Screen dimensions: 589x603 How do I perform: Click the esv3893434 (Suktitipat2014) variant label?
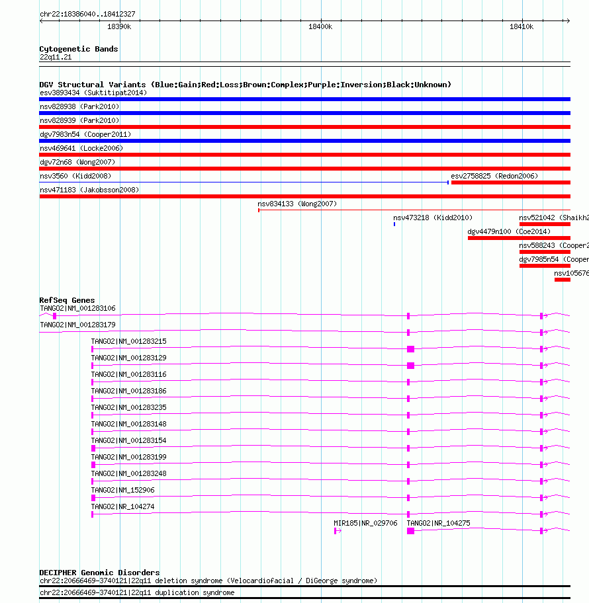click(93, 93)
